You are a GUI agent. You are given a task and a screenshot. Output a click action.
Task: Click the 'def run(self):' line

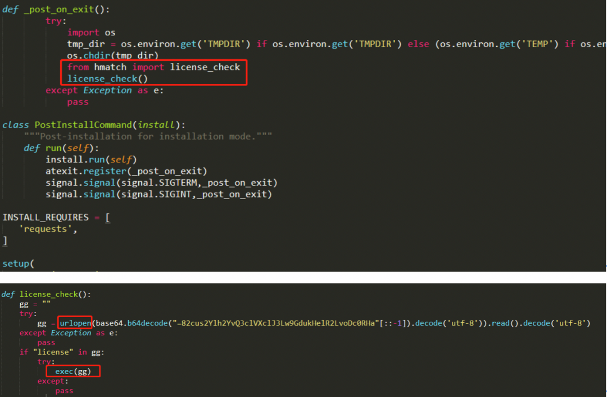coord(61,148)
